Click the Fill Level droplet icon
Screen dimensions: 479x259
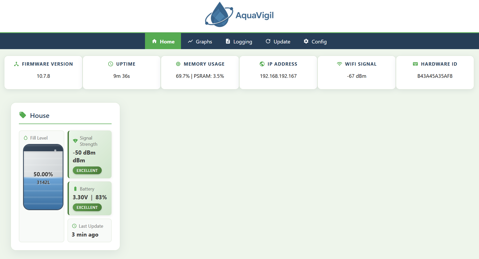[26, 138]
